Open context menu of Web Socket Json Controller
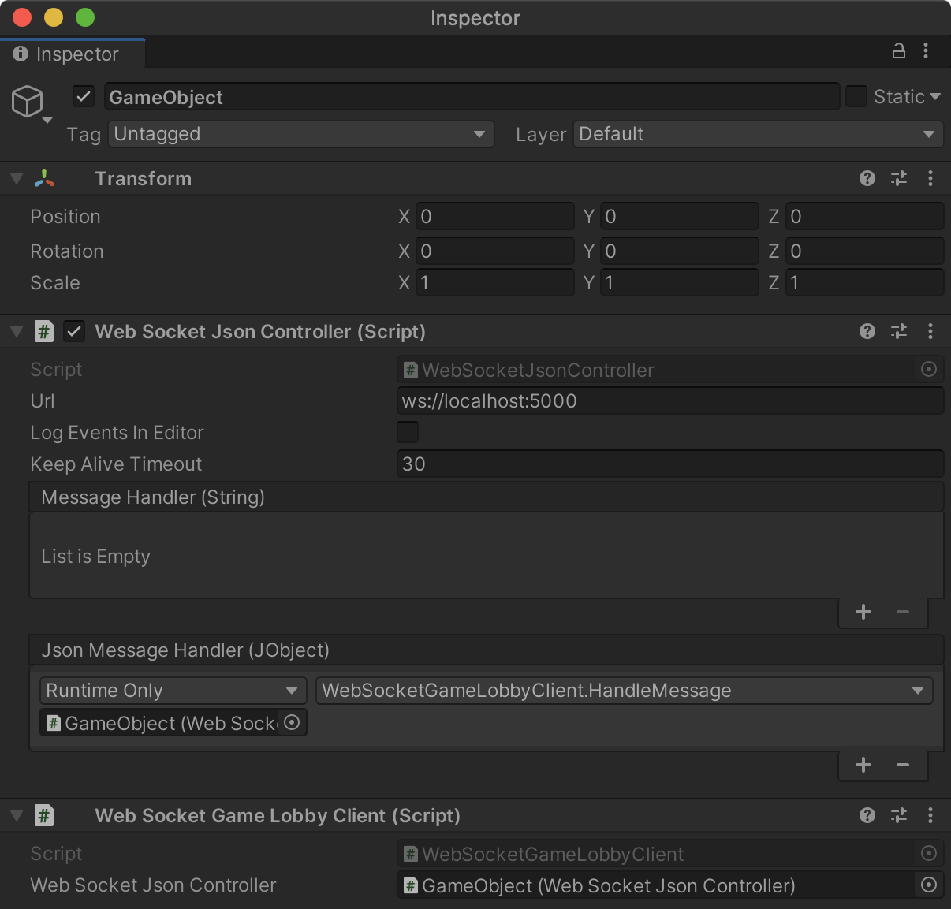Viewport: 951px width, 909px height. (930, 331)
